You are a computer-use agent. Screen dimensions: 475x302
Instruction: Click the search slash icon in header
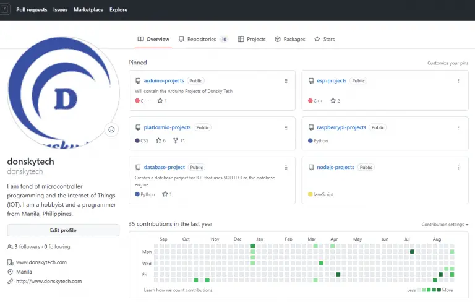click(x=4, y=9)
